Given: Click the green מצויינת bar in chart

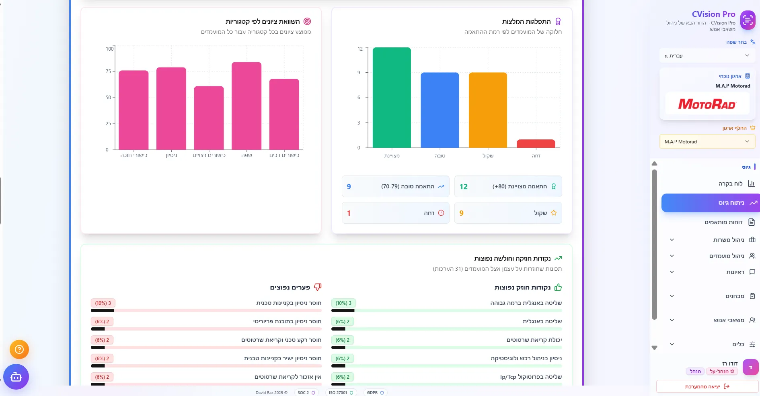Looking at the screenshot, I should [392, 98].
